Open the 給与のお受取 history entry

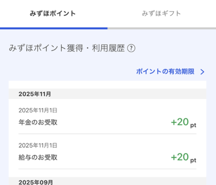tap(38, 157)
